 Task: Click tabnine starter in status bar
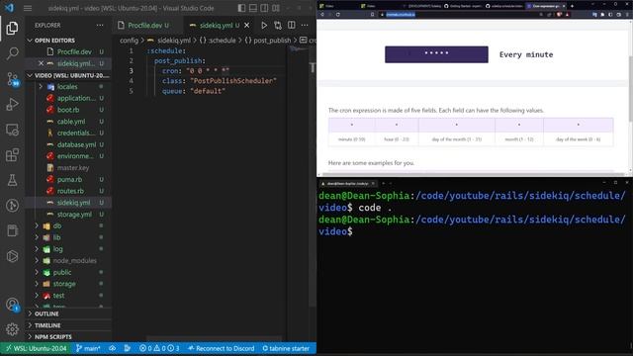coord(286,348)
